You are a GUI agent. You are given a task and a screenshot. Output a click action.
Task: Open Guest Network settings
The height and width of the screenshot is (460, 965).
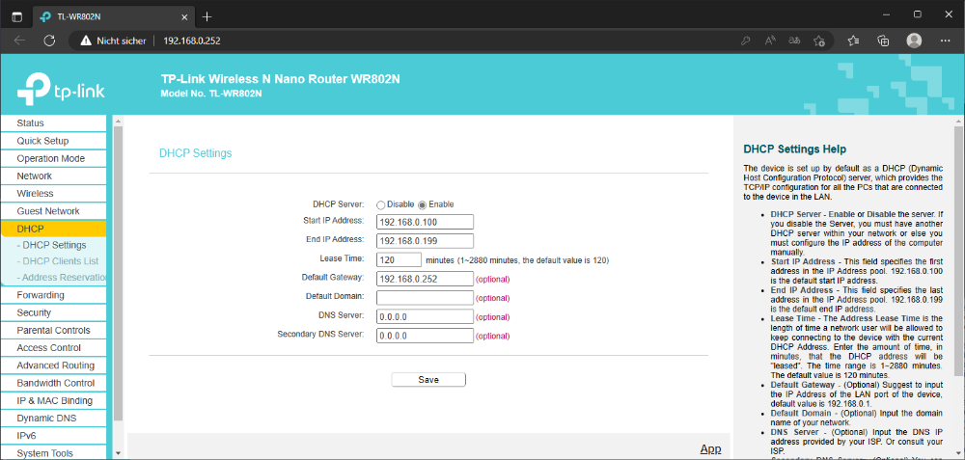click(x=53, y=211)
